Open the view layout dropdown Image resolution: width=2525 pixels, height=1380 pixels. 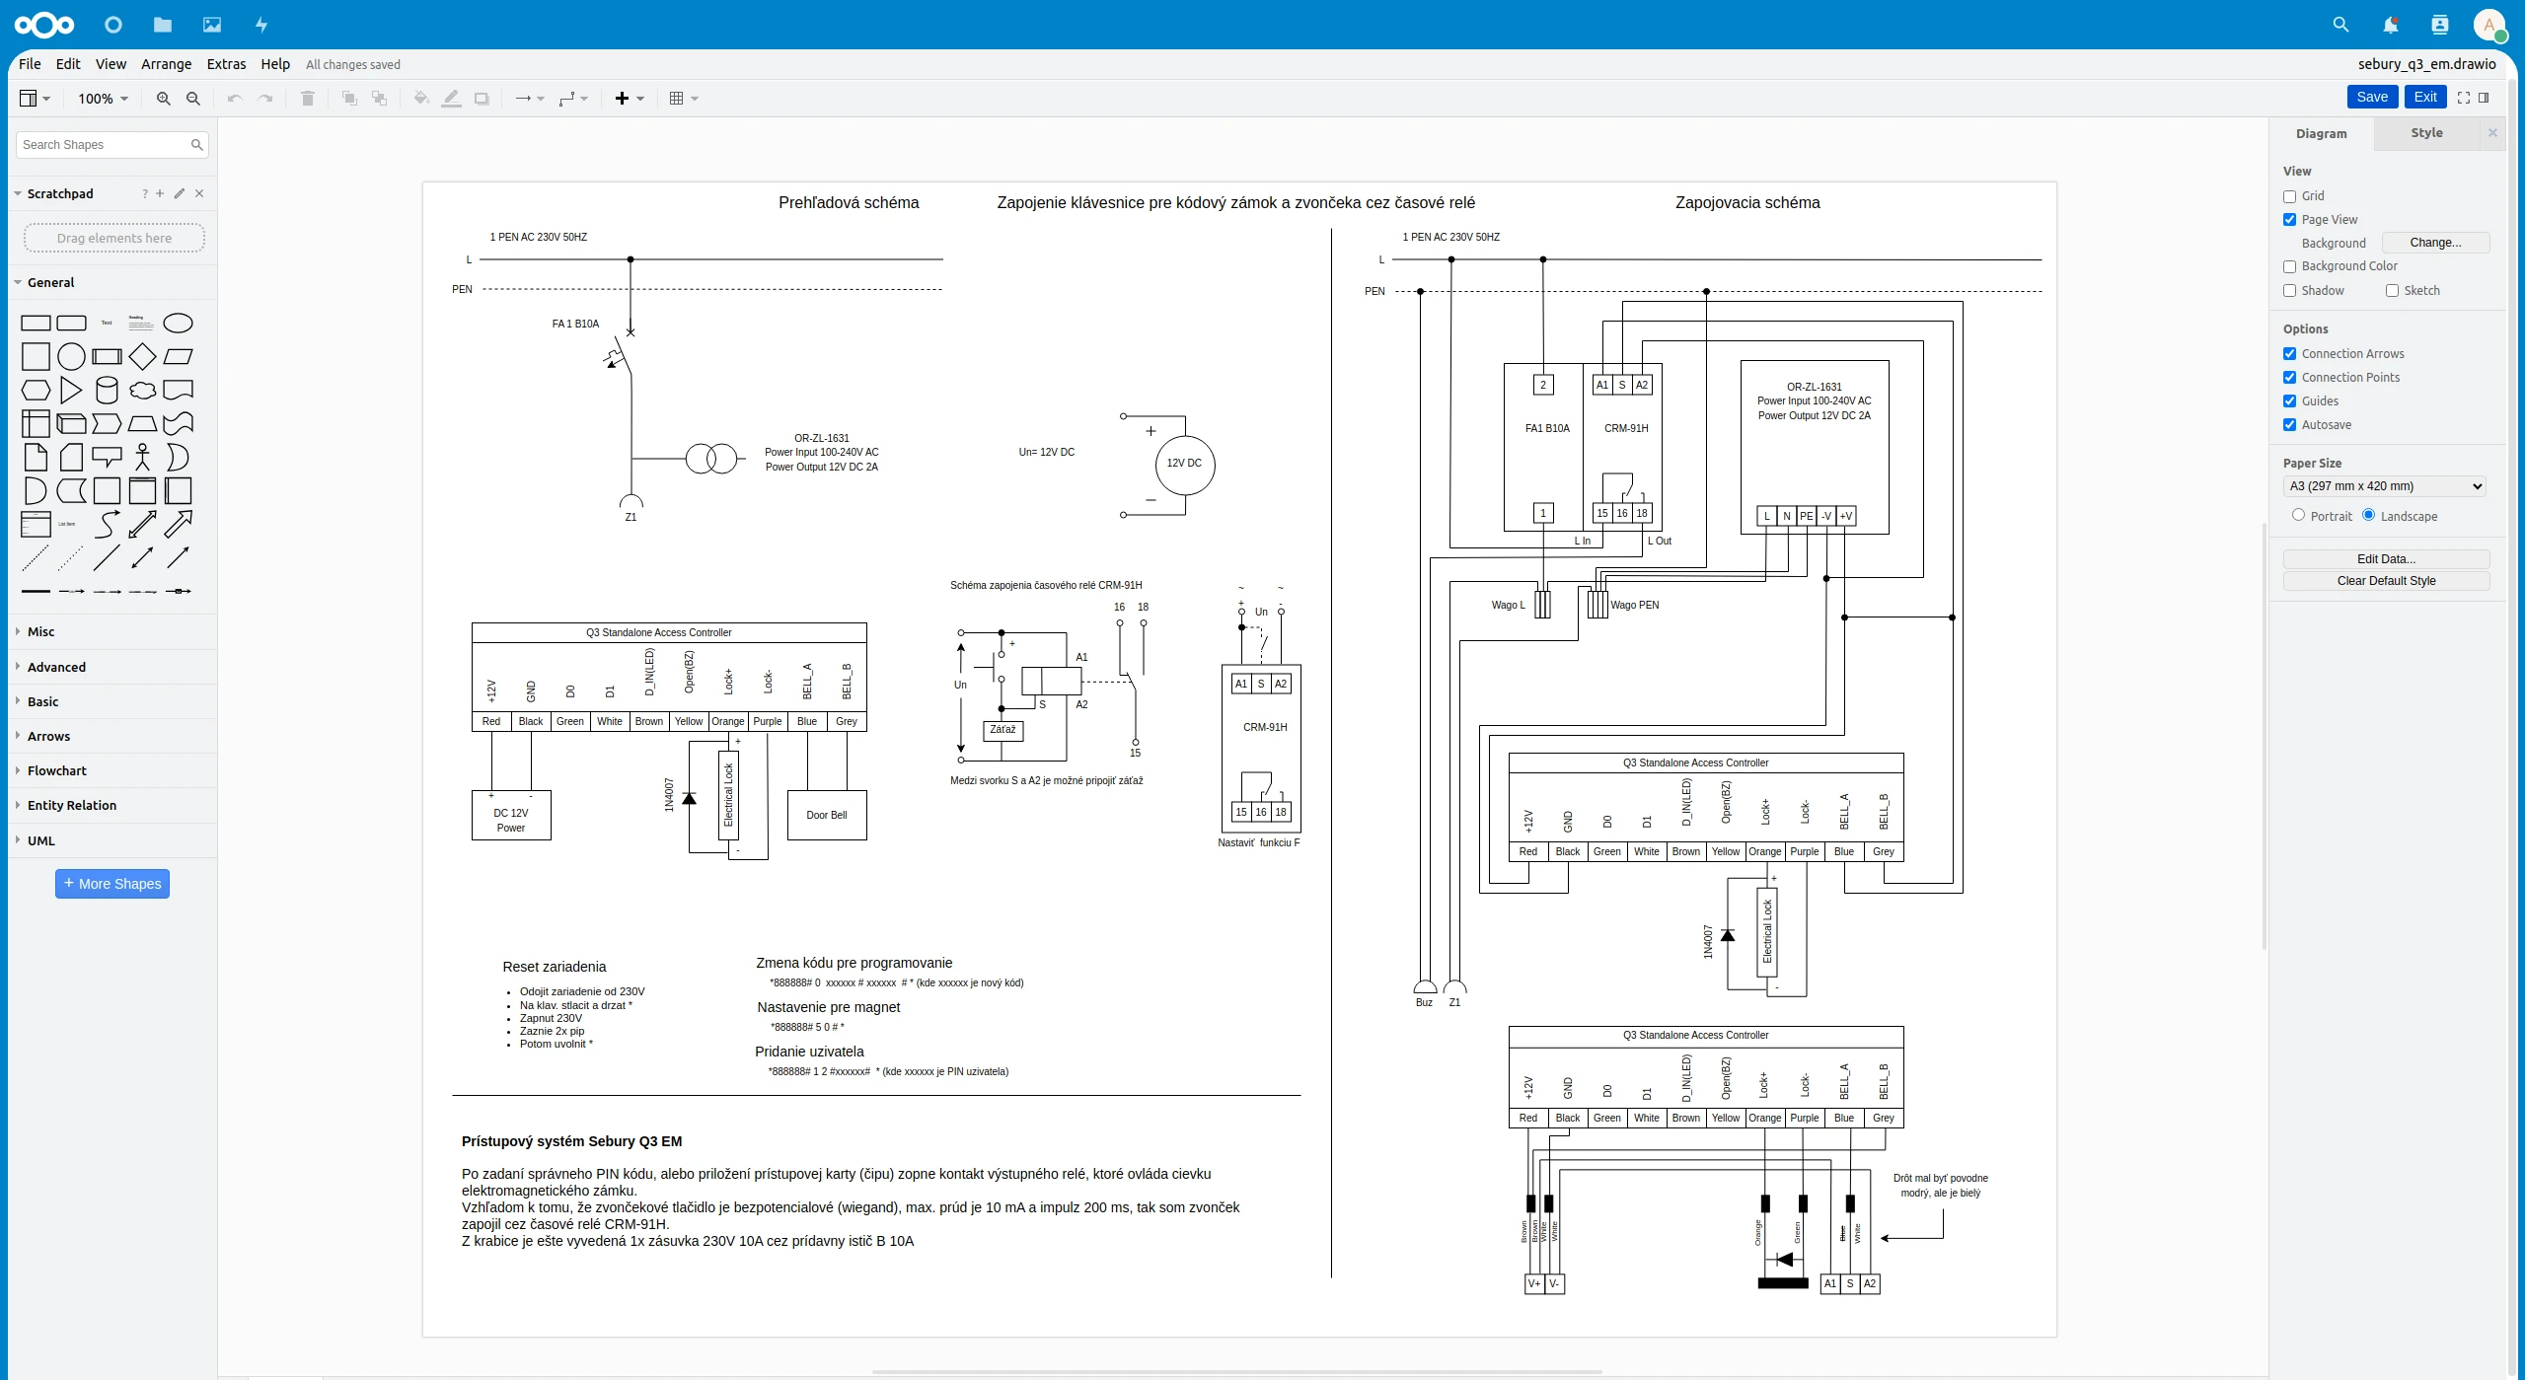pos(35,99)
